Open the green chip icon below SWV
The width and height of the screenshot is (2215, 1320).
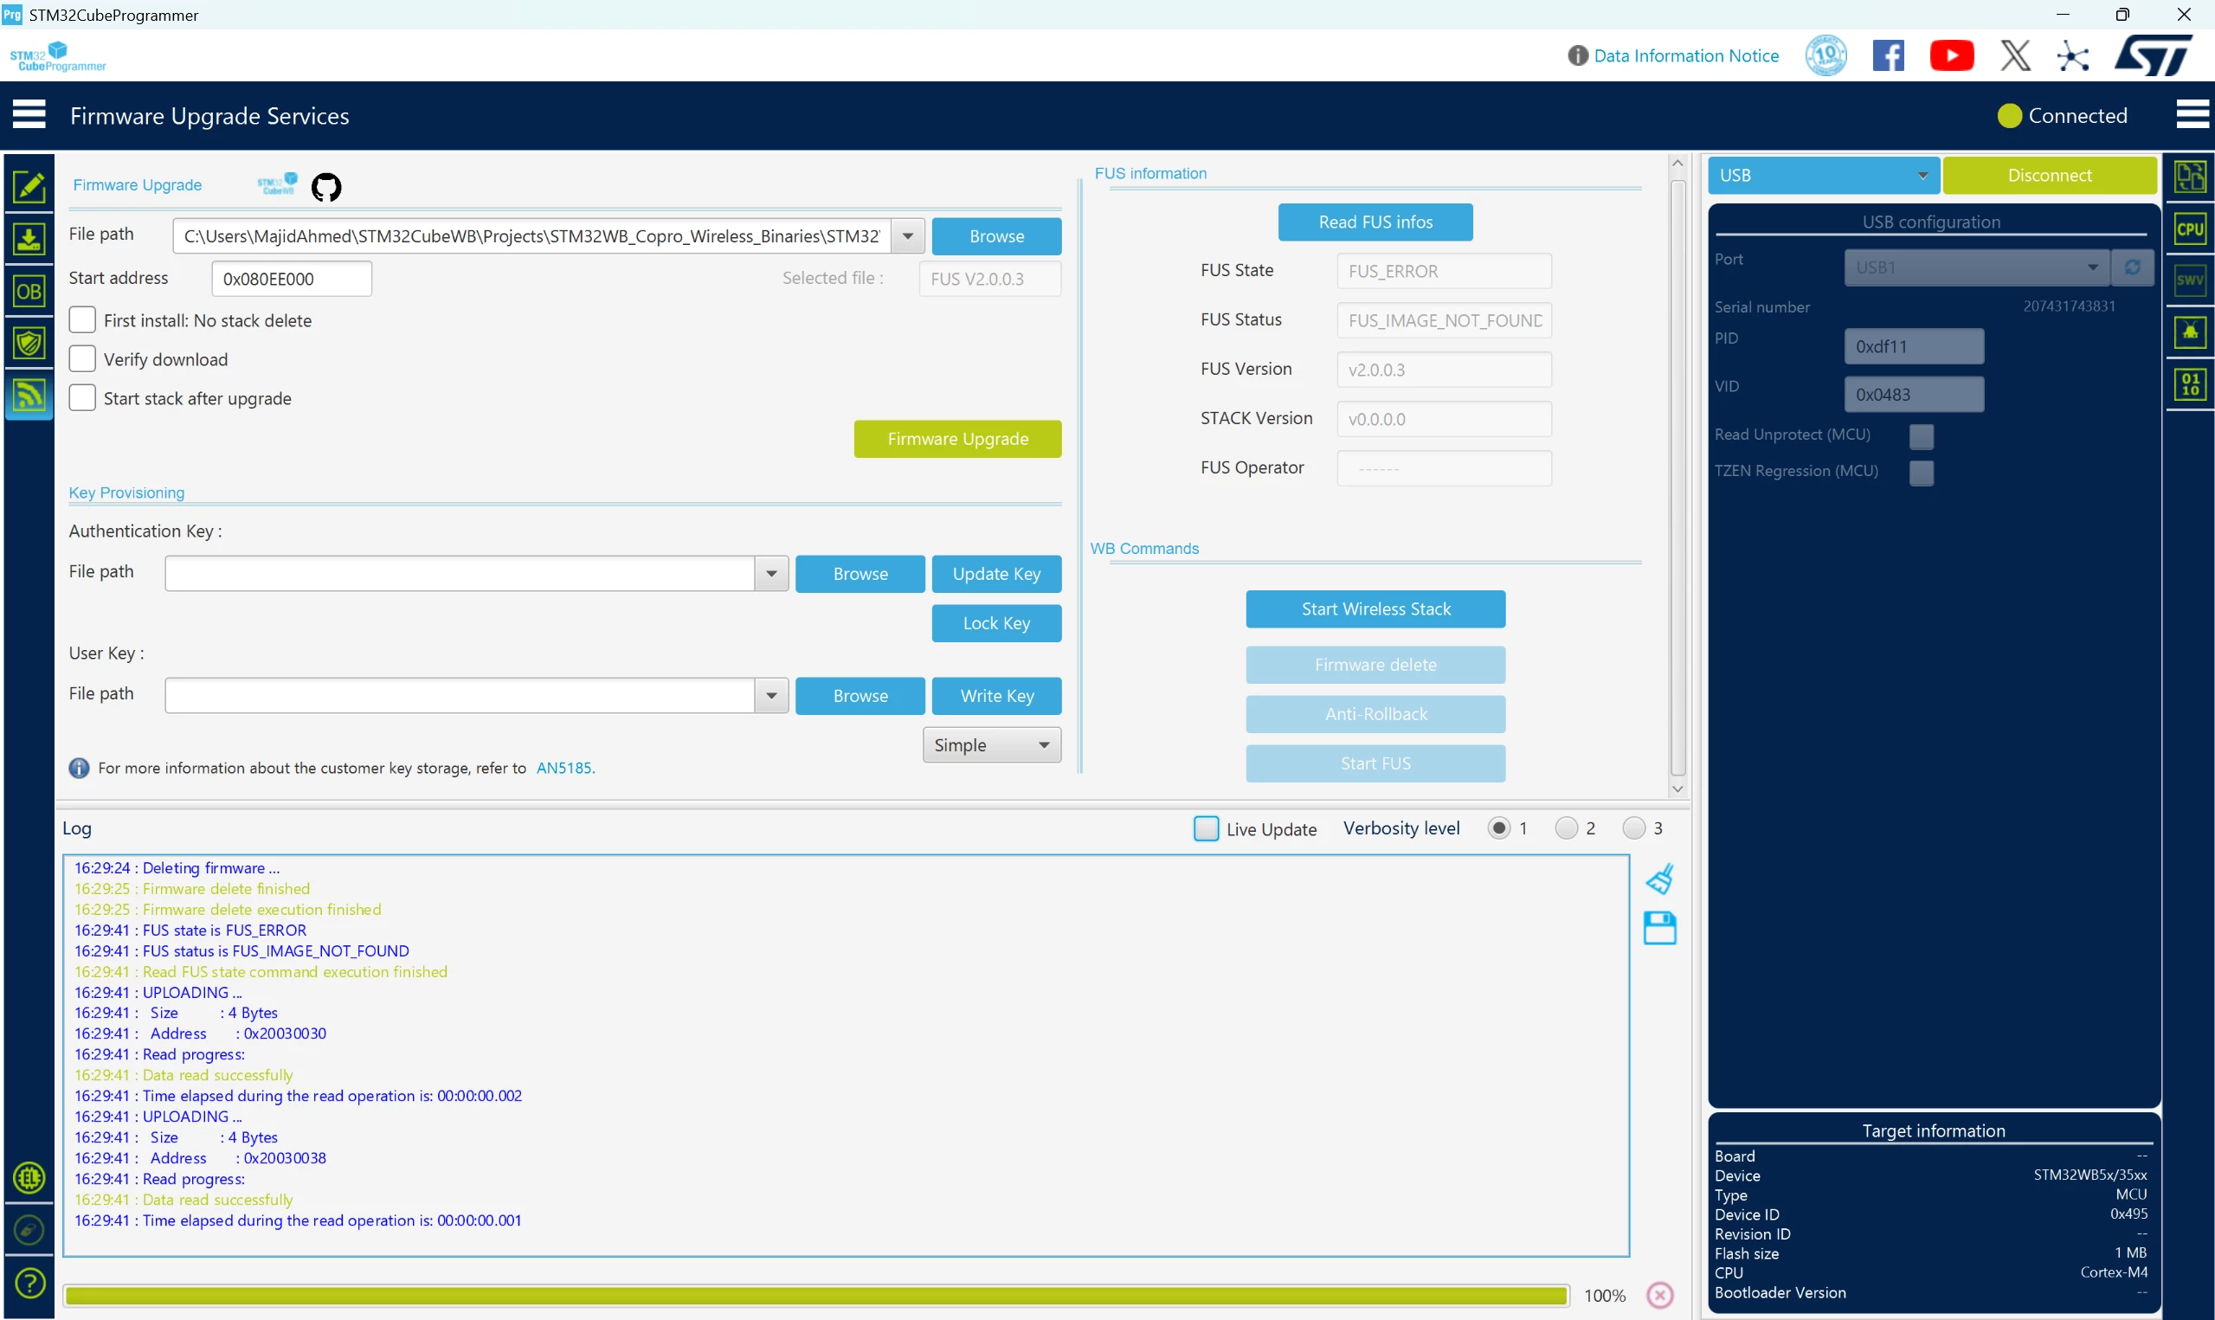pyautogui.click(x=2190, y=332)
